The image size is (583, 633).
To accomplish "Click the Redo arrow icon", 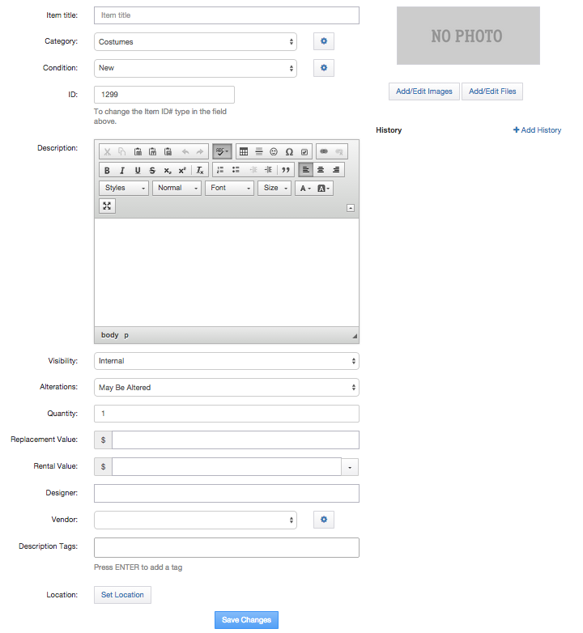I will [x=200, y=152].
